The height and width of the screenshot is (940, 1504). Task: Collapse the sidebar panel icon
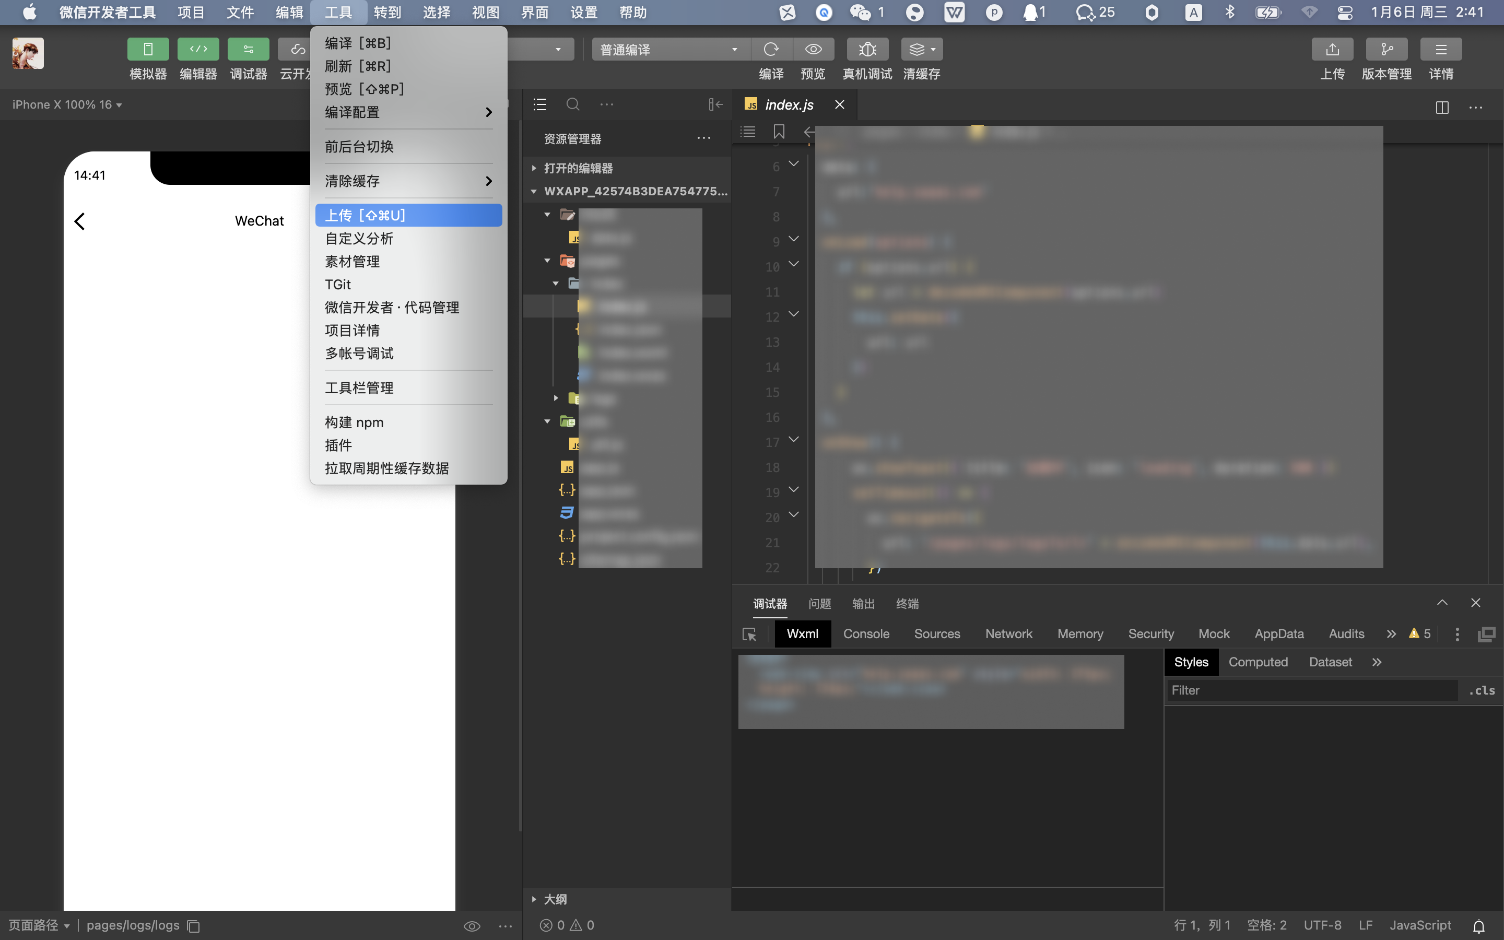[x=715, y=104]
